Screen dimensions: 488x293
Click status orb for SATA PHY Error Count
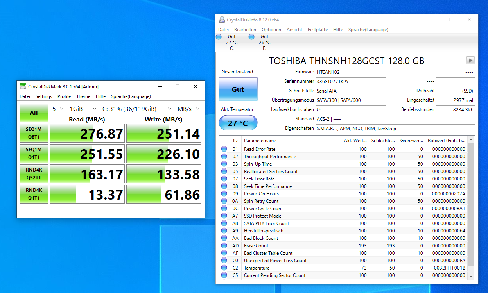(x=224, y=223)
